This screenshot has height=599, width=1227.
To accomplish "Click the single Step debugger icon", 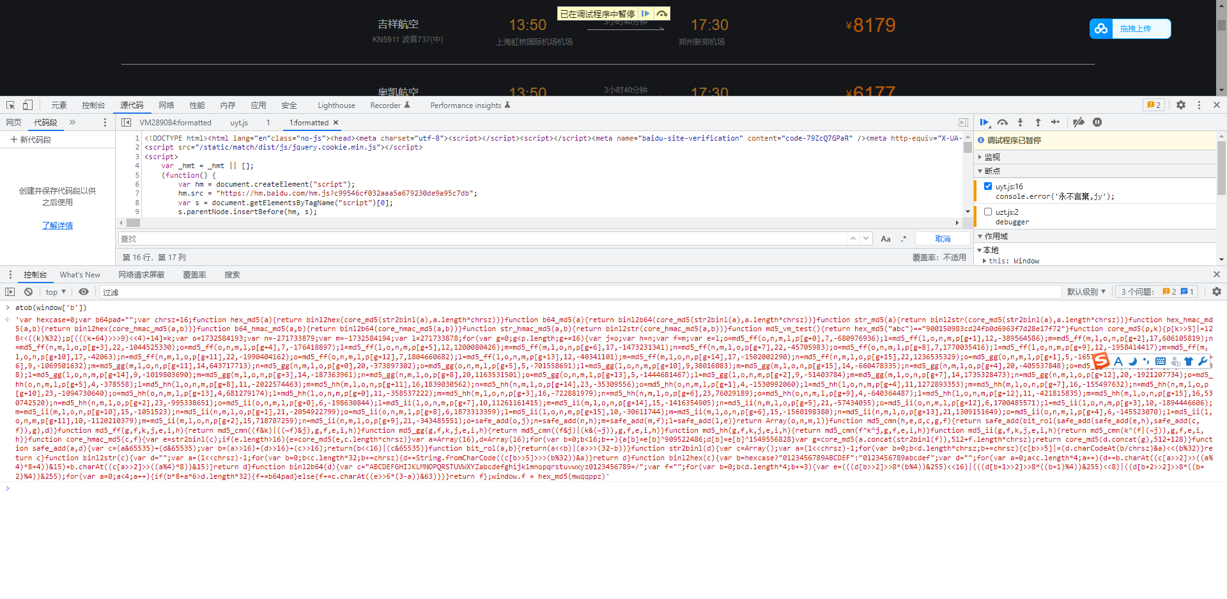I will (1056, 122).
